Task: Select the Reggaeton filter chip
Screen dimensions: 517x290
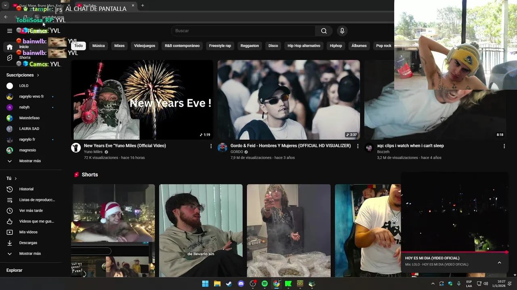Action: (x=250, y=46)
